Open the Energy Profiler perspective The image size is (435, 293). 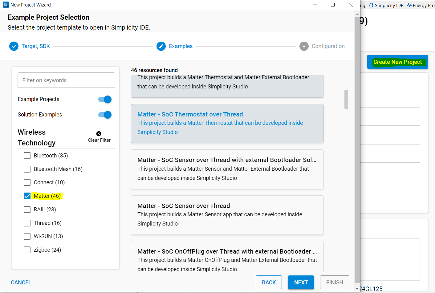pyautogui.click(x=421, y=5)
